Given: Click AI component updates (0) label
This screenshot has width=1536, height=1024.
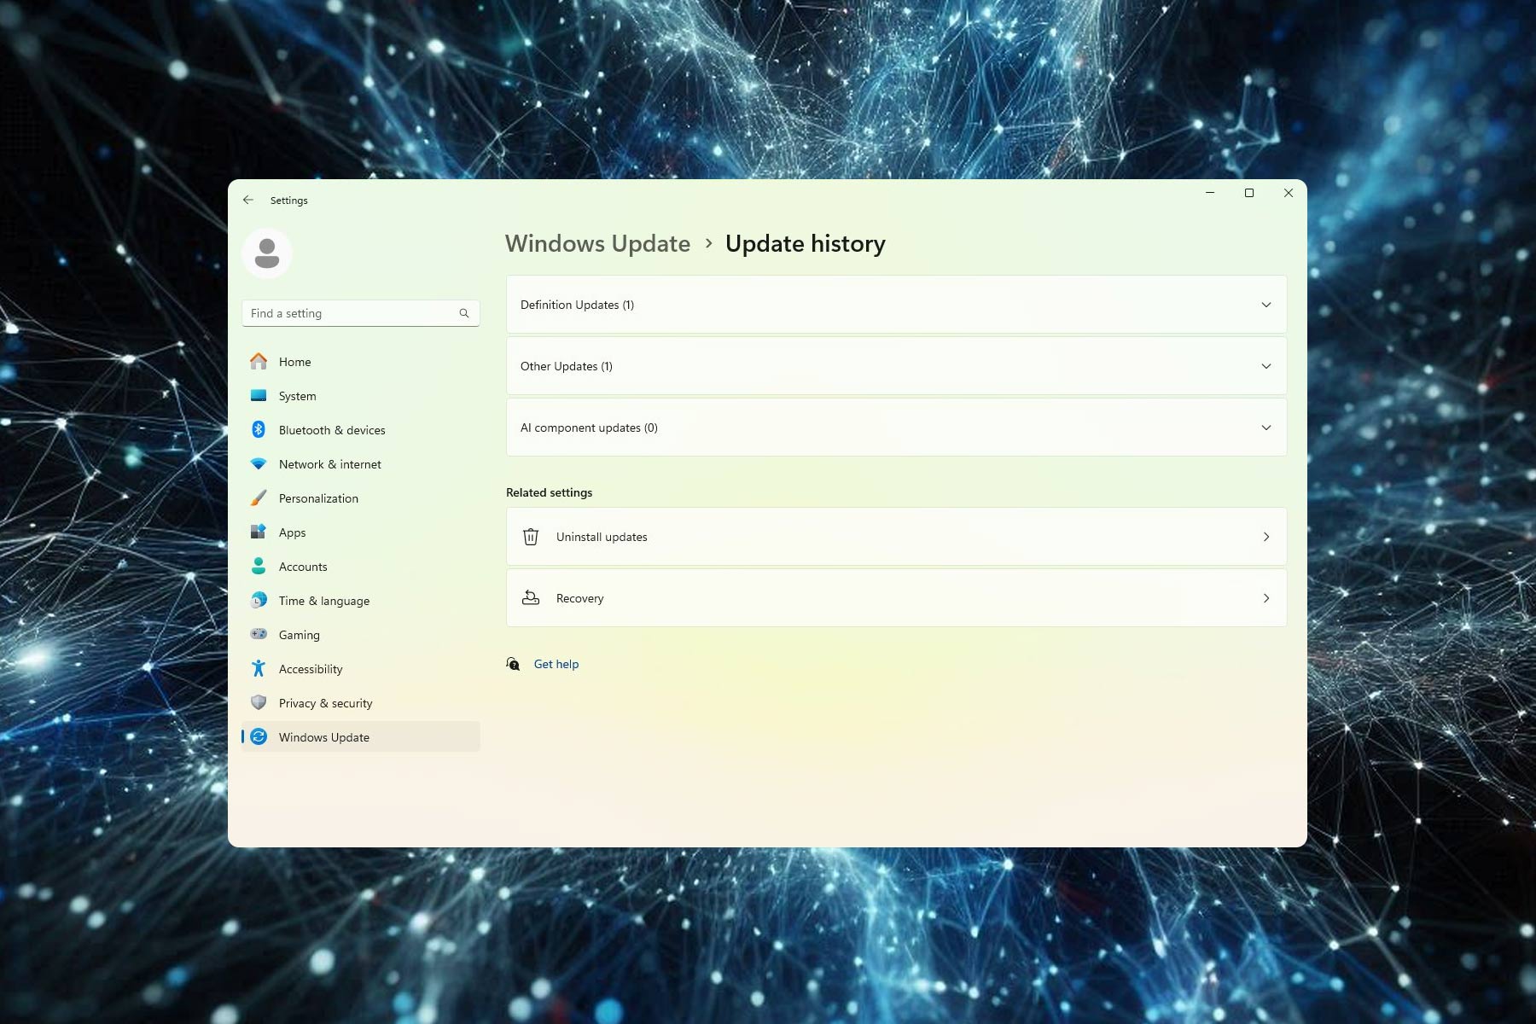Looking at the screenshot, I should (589, 428).
